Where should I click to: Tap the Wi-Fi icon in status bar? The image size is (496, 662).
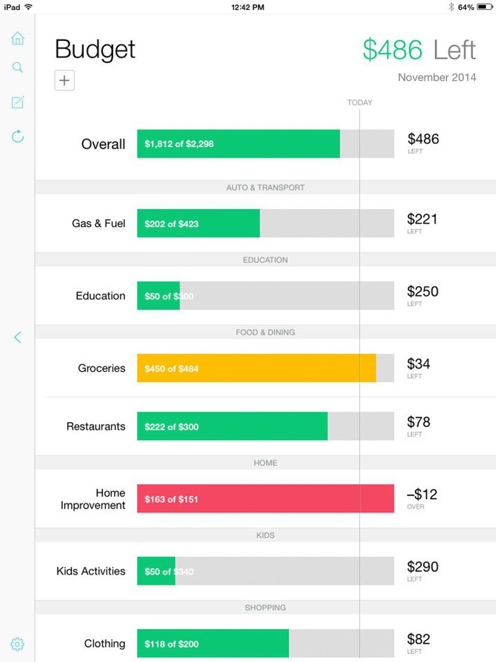(x=28, y=7)
